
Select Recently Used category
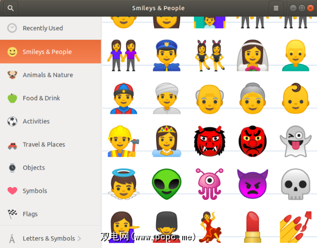(51, 28)
